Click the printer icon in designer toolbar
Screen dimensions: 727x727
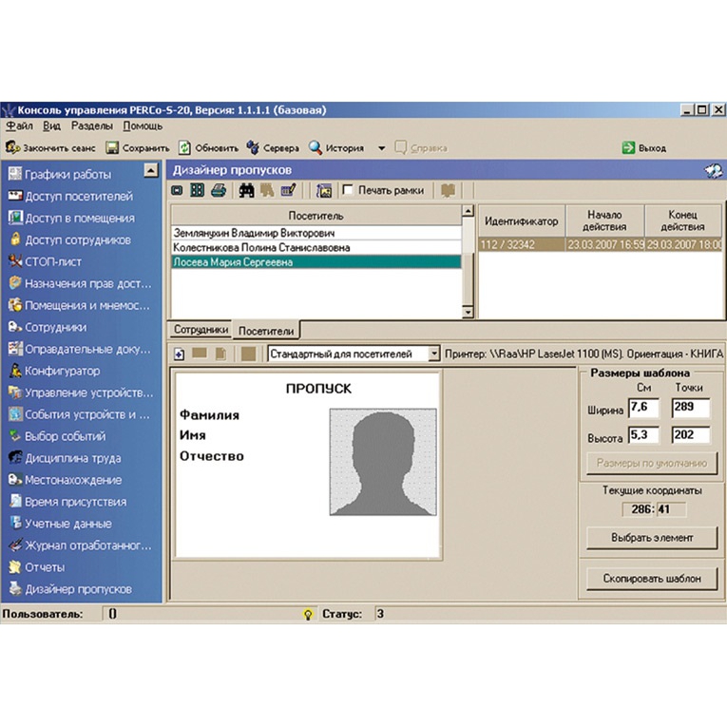click(219, 190)
